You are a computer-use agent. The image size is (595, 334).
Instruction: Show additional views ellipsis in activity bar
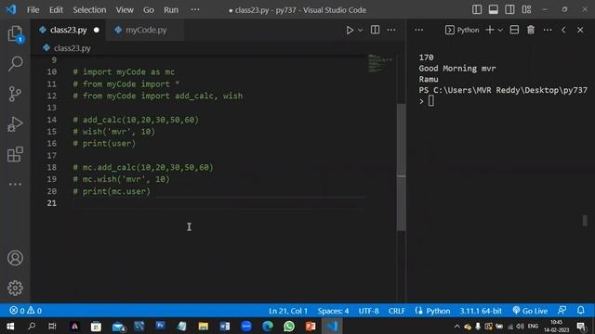(15, 185)
